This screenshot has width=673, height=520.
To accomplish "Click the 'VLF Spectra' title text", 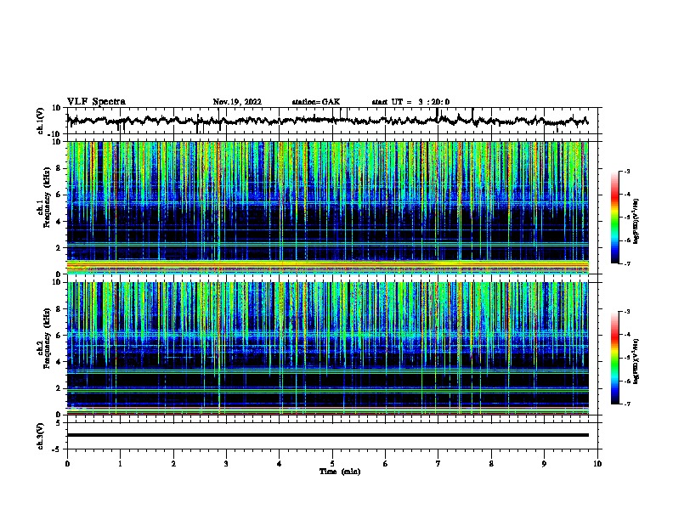I will coord(96,102).
